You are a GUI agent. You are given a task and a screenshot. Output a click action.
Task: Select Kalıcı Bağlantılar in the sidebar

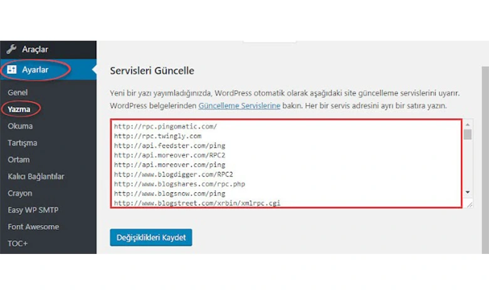pyautogui.click(x=36, y=176)
